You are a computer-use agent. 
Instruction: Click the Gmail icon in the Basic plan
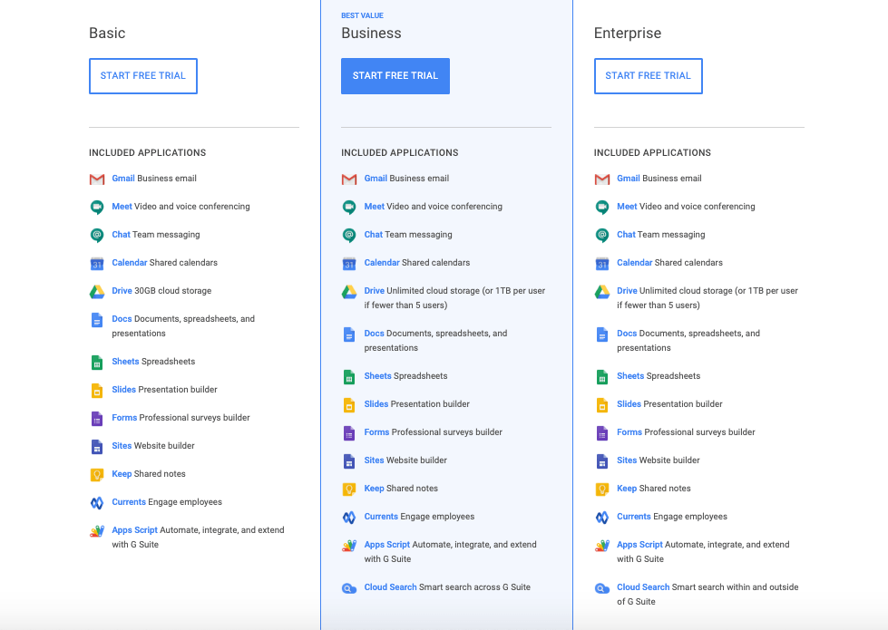click(97, 179)
